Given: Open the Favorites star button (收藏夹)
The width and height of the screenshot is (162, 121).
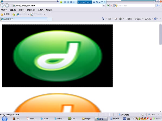Looking at the screenshot, I should click(x=5, y=14).
